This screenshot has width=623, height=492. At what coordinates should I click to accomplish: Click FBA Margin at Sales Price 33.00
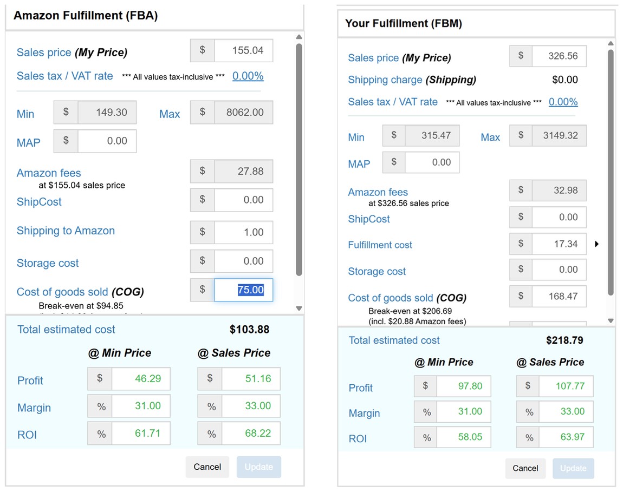251,406
